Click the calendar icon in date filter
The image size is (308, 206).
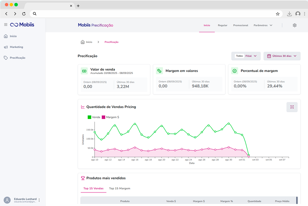(269, 56)
